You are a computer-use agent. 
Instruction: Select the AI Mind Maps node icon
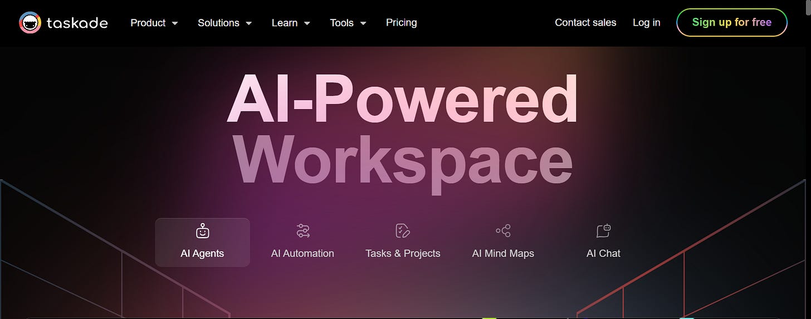point(503,230)
